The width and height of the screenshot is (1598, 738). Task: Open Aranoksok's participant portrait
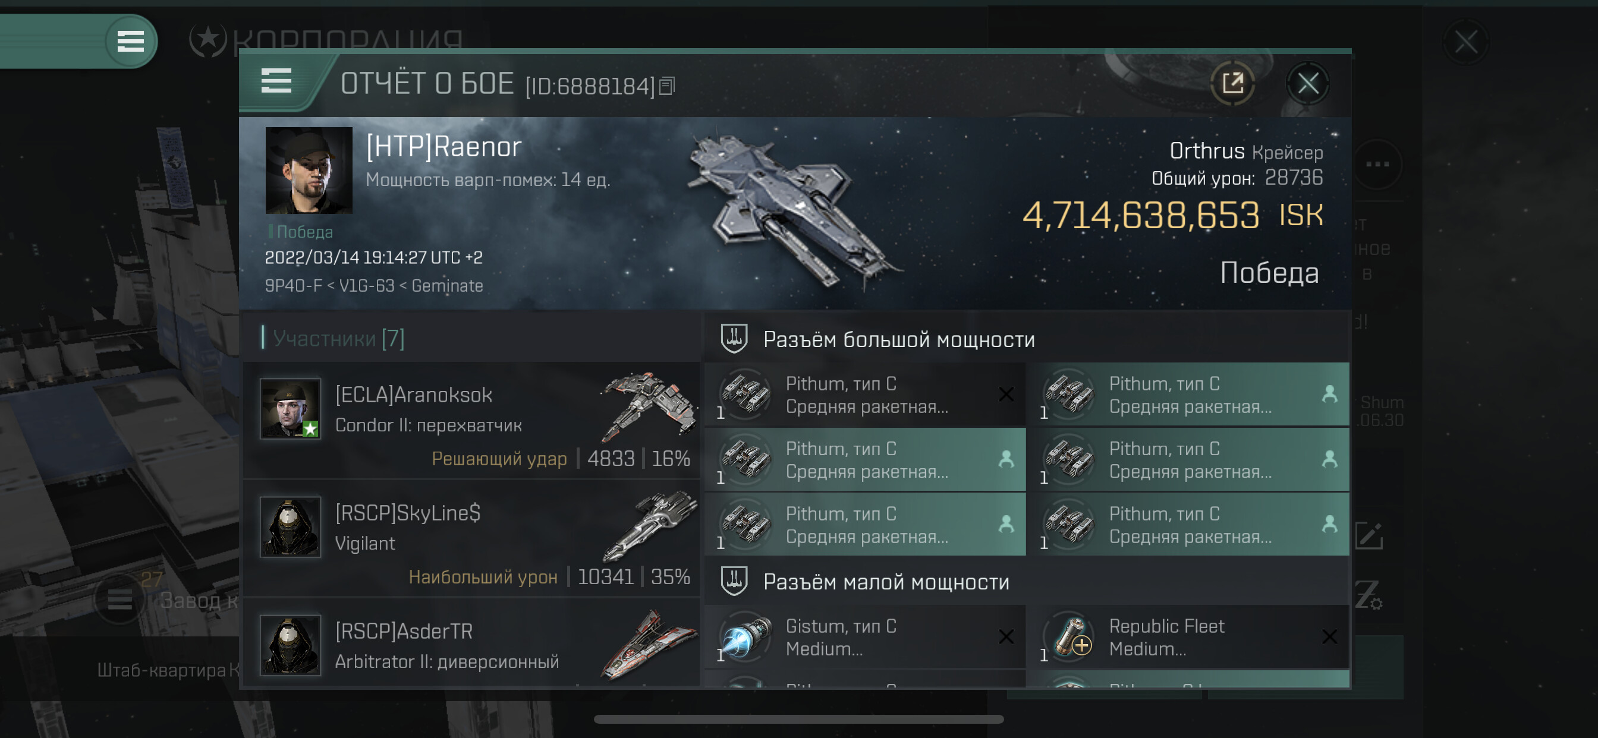290,409
